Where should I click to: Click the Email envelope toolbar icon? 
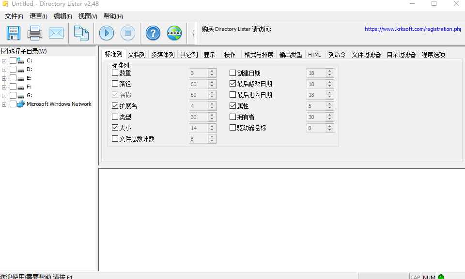pos(56,33)
